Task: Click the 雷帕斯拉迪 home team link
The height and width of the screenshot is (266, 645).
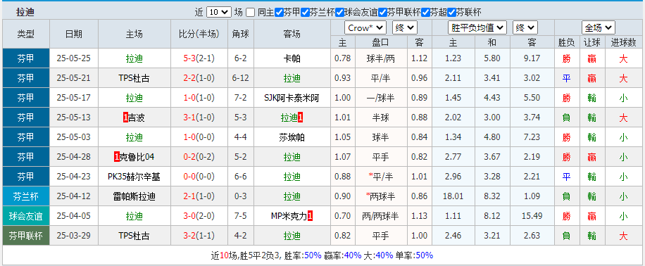Action: coord(134,196)
